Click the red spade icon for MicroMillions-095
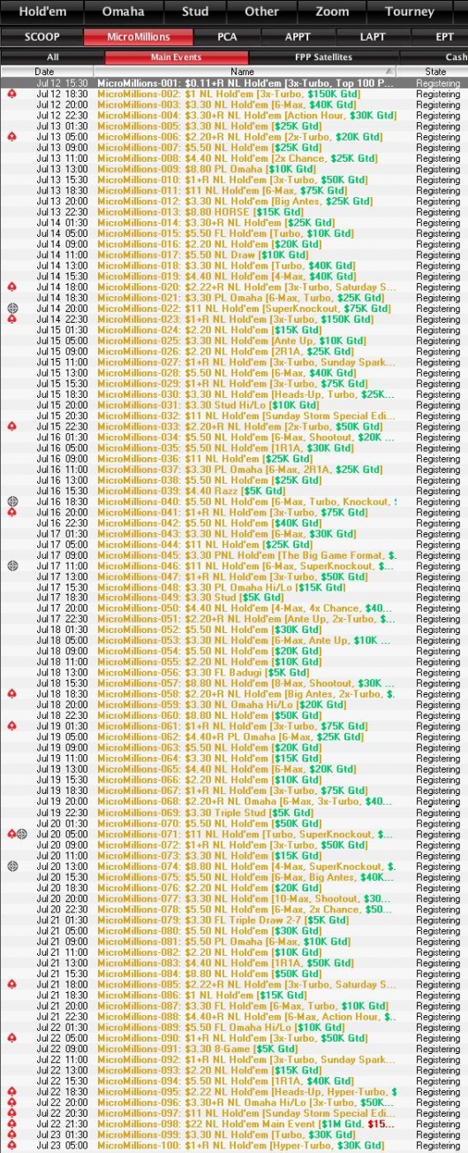468x1153 pixels. coord(11,1091)
